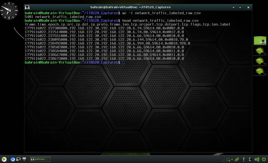Click the cursor at the last empty prompt

pos(123,62)
